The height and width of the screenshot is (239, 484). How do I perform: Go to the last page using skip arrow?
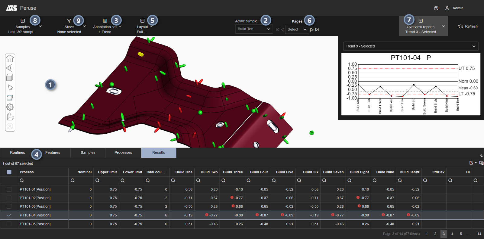[317, 29]
